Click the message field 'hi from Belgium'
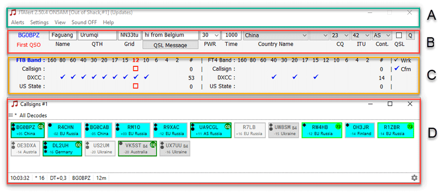This screenshot has width=439, height=194. click(x=170, y=35)
